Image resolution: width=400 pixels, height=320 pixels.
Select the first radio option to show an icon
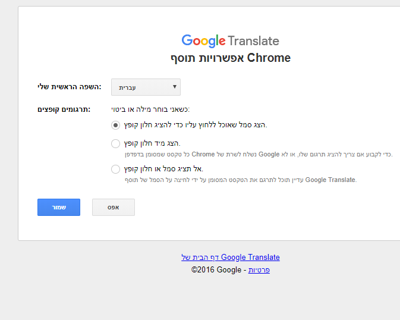115,125
